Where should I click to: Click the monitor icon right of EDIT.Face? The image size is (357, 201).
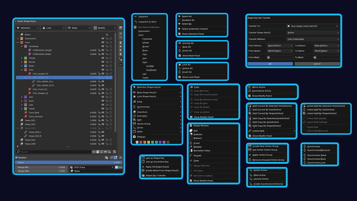(117, 167)
